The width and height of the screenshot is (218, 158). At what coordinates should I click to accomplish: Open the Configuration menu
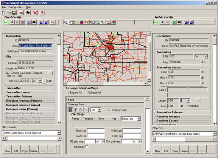point(16,7)
